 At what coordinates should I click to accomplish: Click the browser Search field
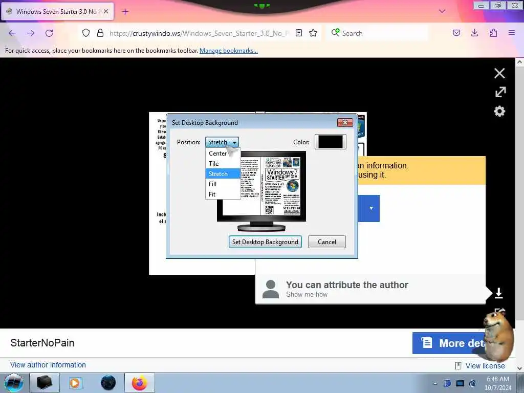click(377, 33)
